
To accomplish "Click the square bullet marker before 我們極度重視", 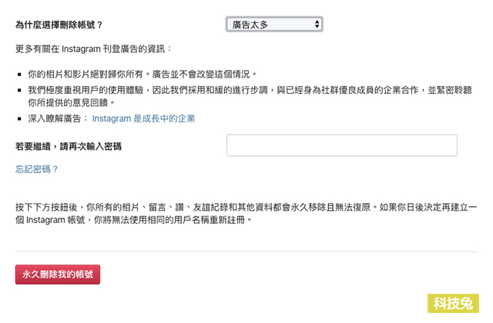I will point(19,91).
